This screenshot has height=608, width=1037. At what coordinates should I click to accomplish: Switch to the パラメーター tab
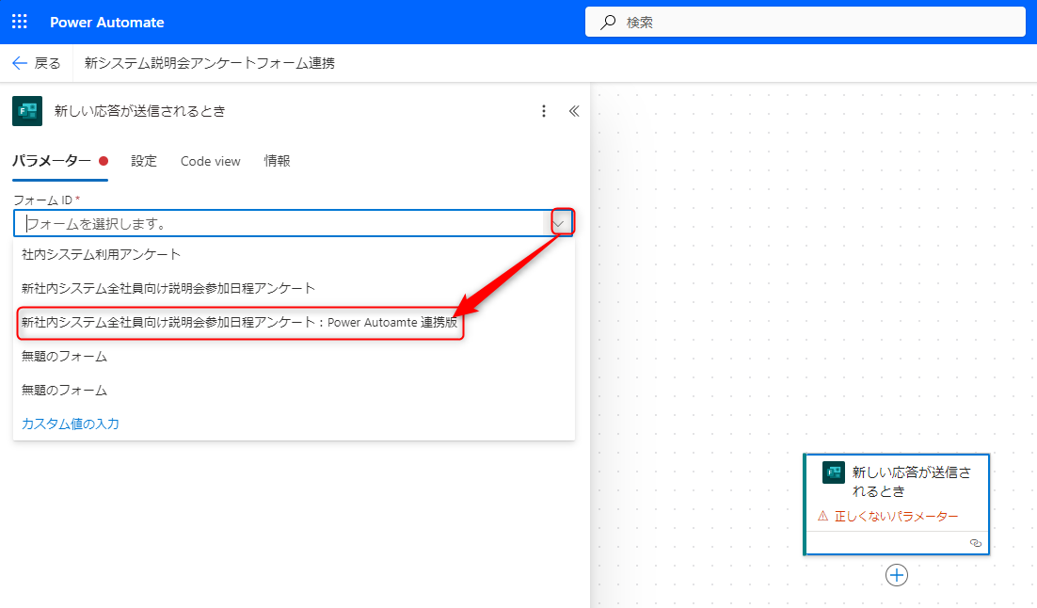click(59, 161)
